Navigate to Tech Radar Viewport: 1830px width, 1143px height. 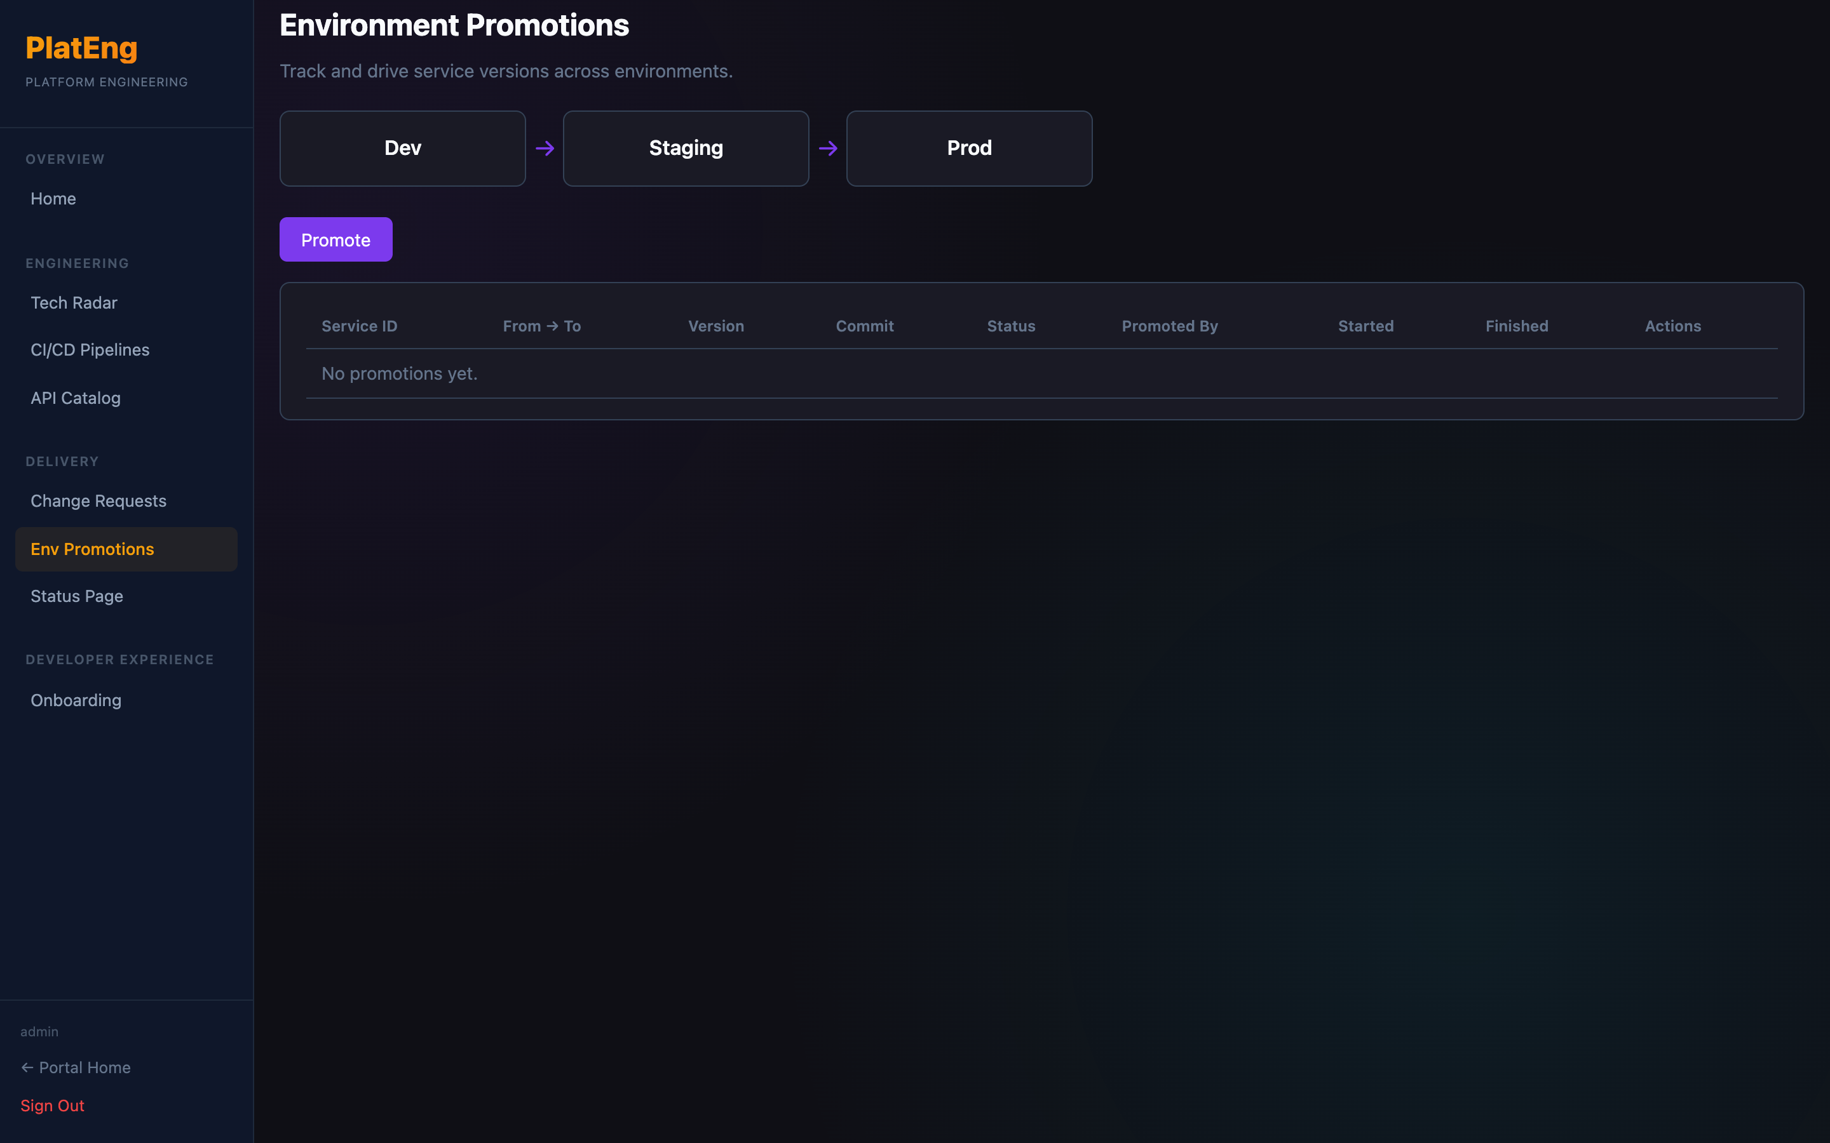73,302
